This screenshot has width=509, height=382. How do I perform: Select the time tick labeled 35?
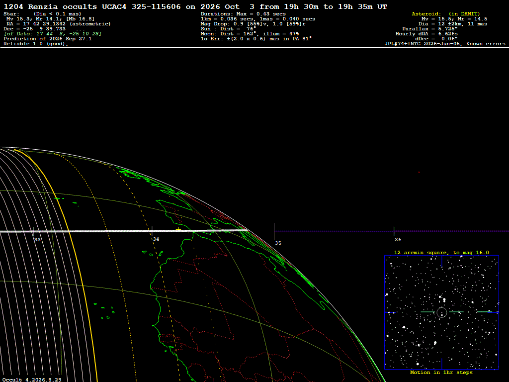[x=278, y=243]
